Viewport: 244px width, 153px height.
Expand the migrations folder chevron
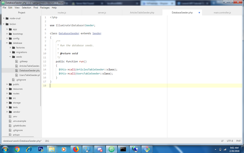pos(10,52)
